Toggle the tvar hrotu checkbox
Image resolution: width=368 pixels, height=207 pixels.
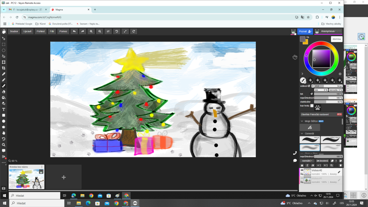coord(312,106)
